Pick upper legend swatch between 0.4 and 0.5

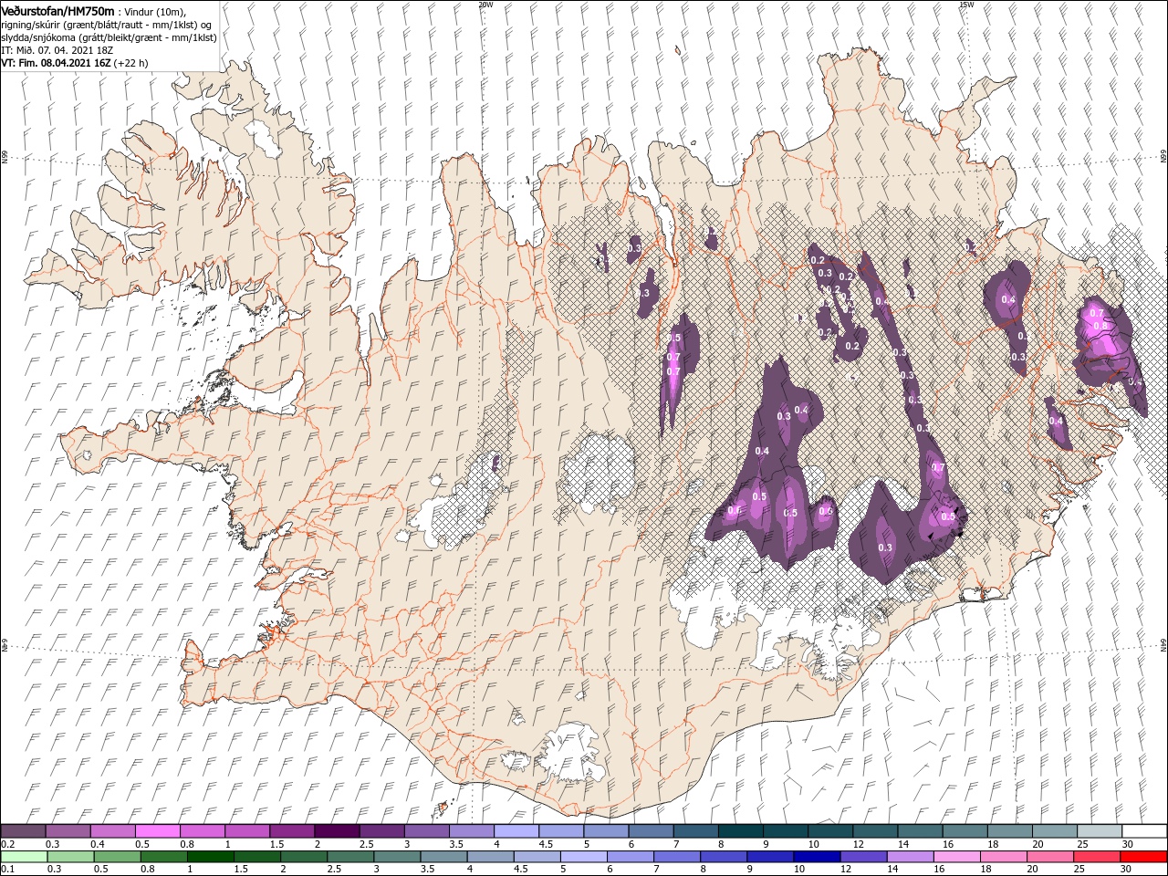(x=113, y=831)
